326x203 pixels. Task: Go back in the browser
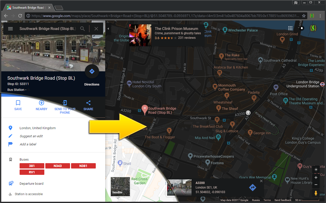[6, 16]
